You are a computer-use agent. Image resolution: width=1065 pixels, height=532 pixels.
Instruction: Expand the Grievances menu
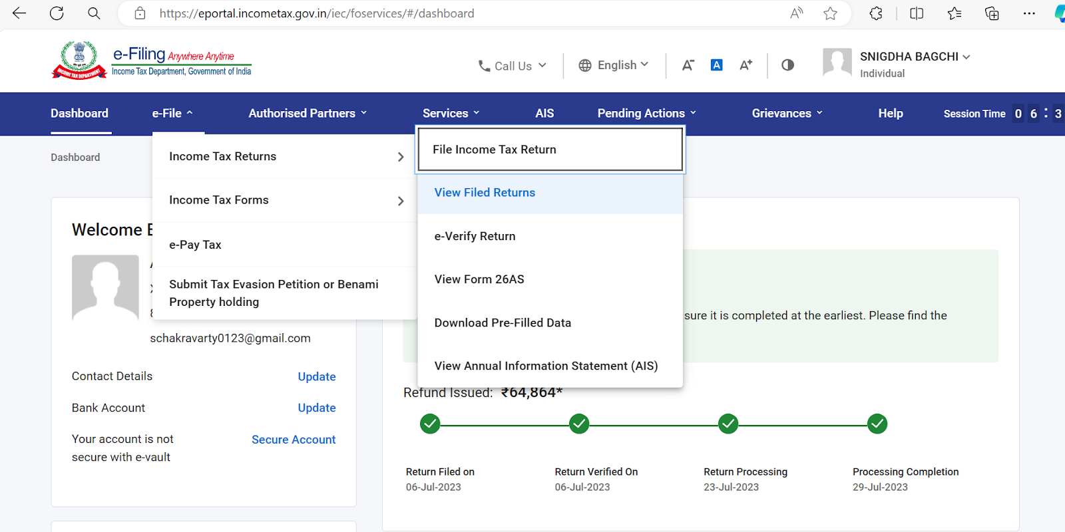[x=787, y=113]
